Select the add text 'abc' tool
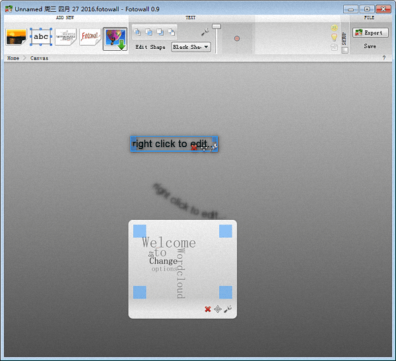The image size is (396, 361). [x=41, y=37]
